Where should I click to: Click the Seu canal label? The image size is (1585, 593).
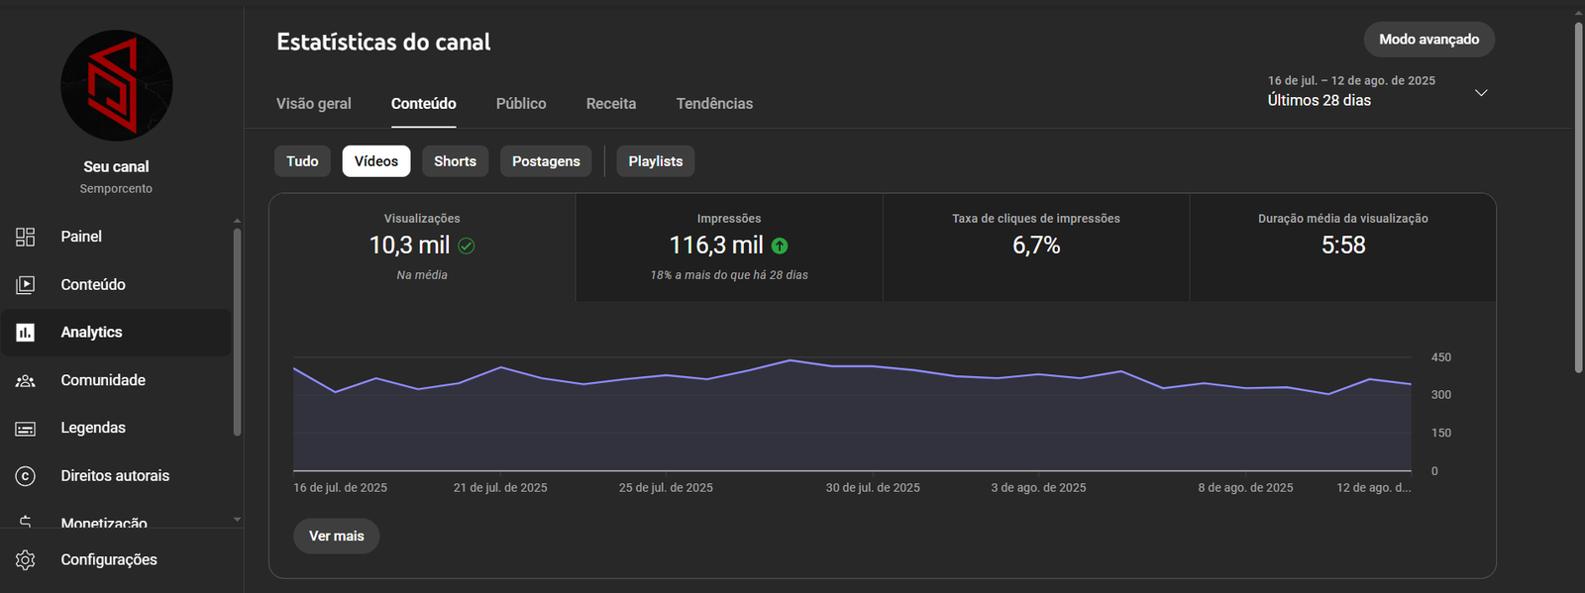[x=116, y=167]
